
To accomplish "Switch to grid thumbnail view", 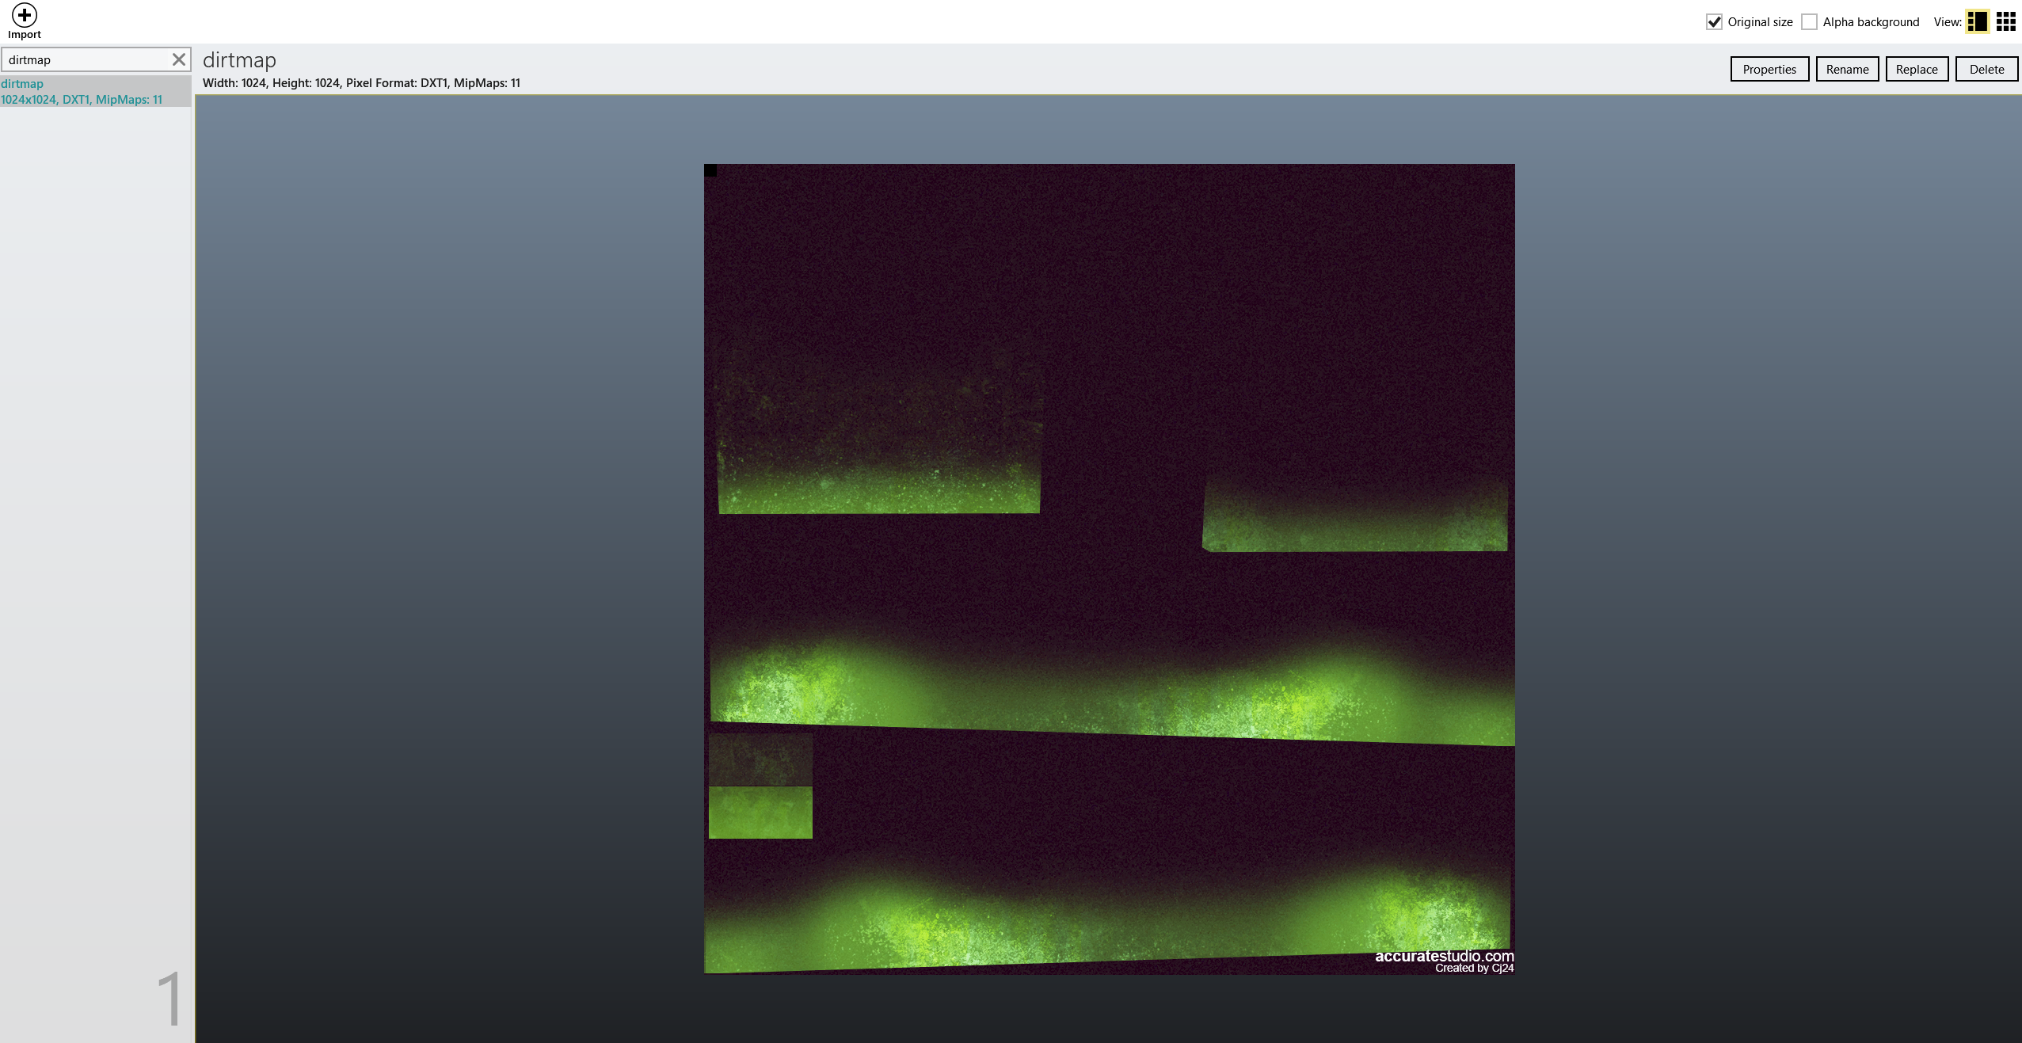I will coord(2005,21).
